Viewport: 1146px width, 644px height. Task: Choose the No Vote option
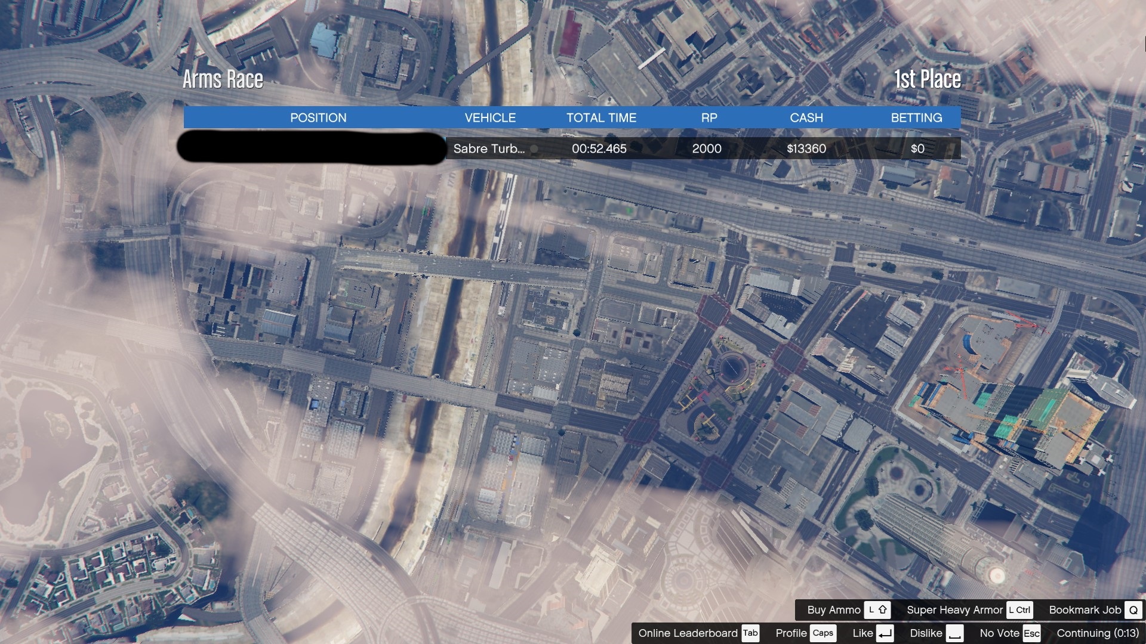click(x=999, y=633)
